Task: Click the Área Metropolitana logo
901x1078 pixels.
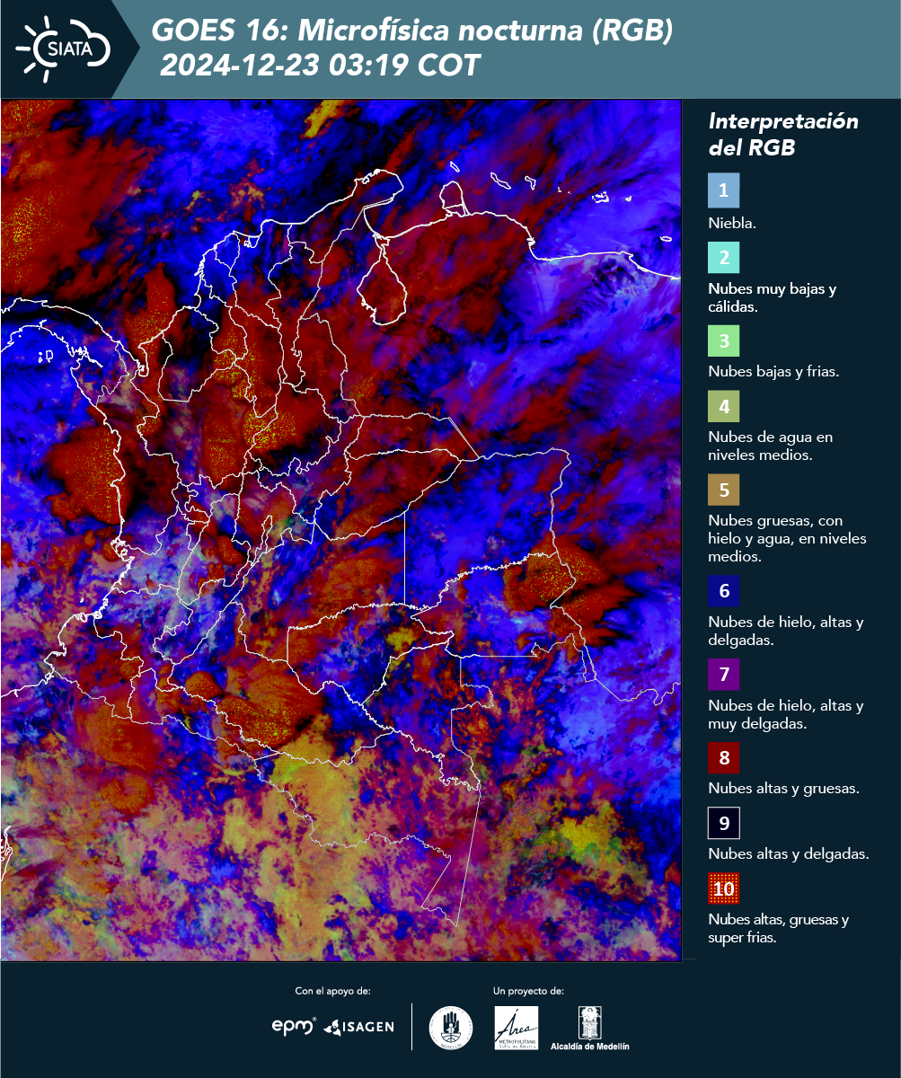Action: (x=517, y=1028)
